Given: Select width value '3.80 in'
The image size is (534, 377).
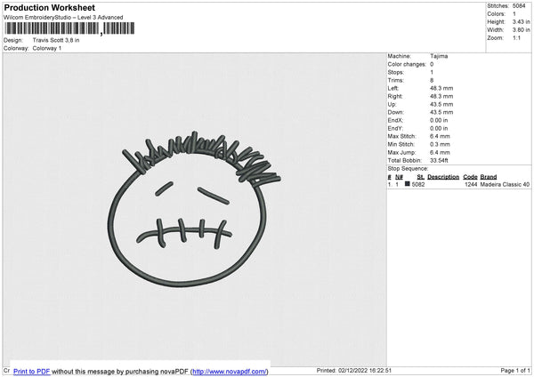Looking at the screenshot, I should tap(521, 30).
